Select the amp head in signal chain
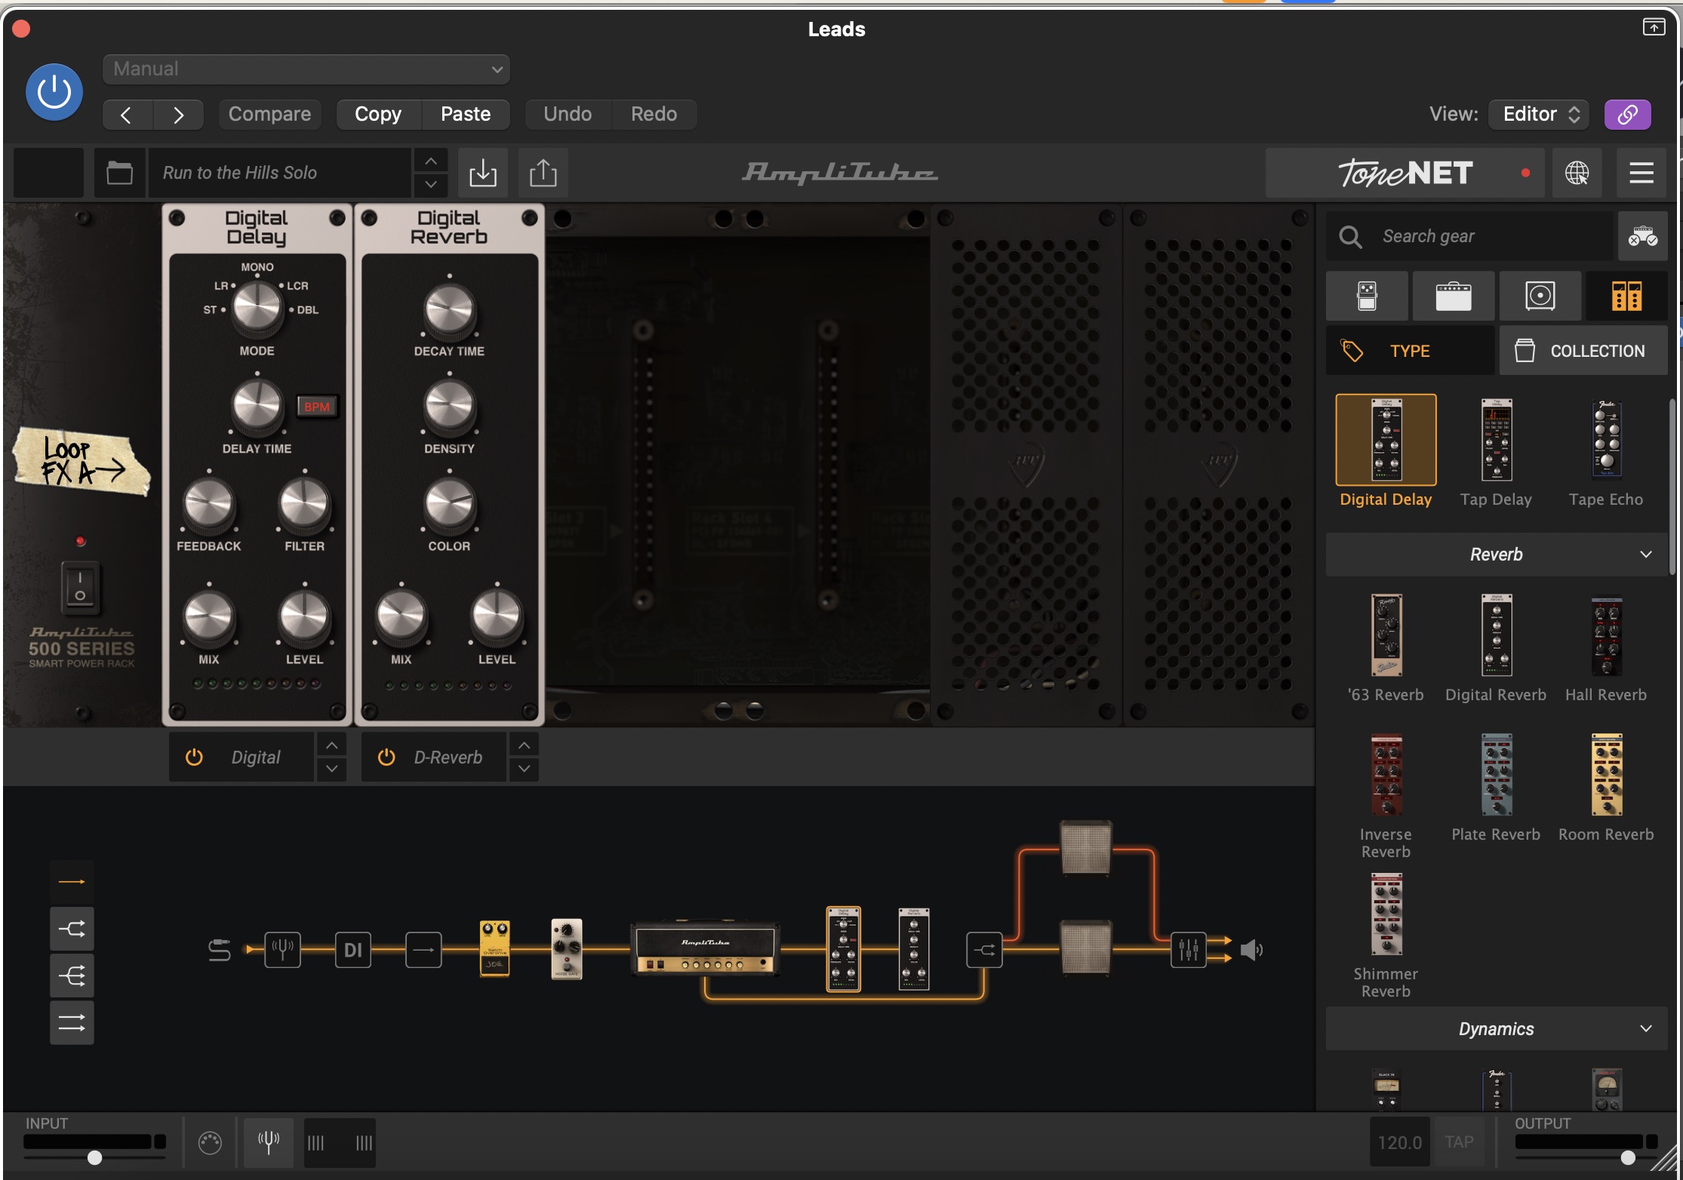This screenshot has width=1683, height=1180. (706, 948)
